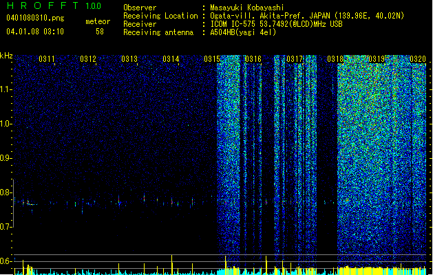This screenshot has width=433, height=275.
Task: Click the 0.7 frequency axis label
Action: click(x=6, y=227)
